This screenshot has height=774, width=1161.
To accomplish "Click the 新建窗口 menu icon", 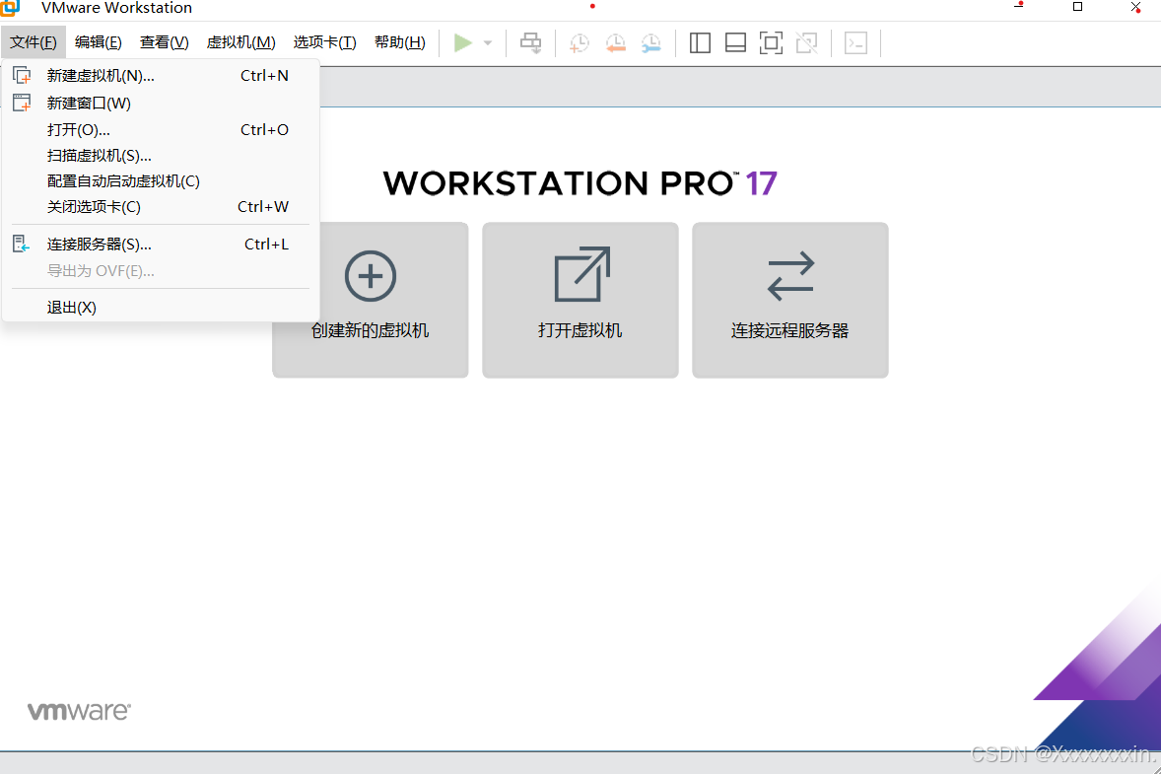I will click(22, 103).
